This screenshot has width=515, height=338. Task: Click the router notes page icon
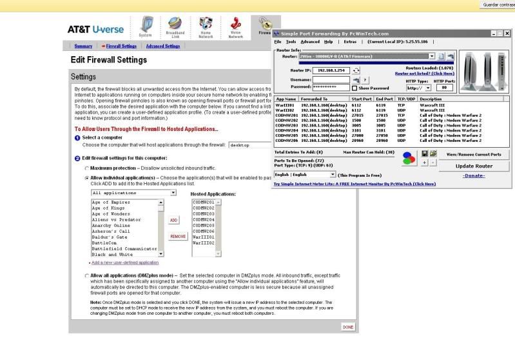point(441,56)
